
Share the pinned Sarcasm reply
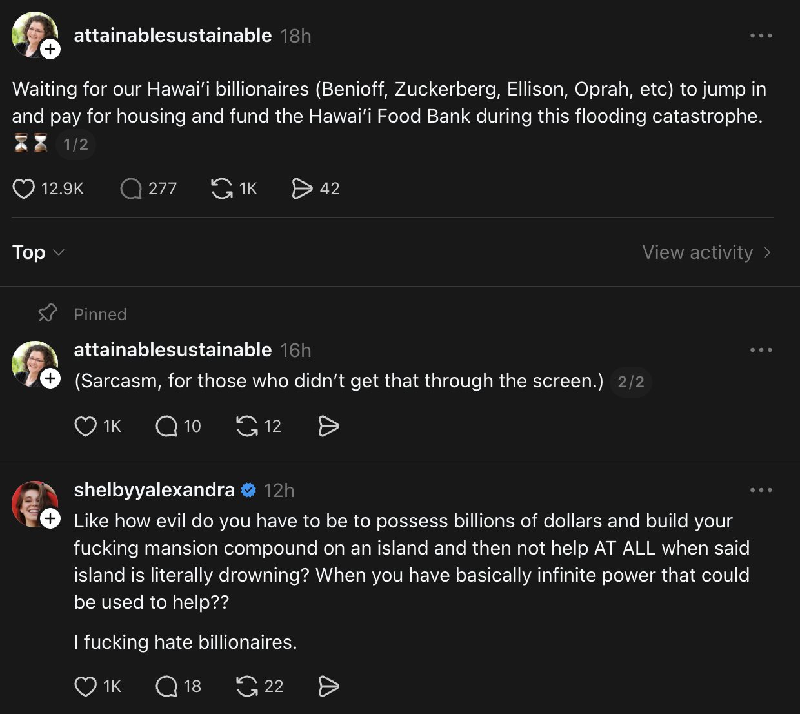point(328,426)
